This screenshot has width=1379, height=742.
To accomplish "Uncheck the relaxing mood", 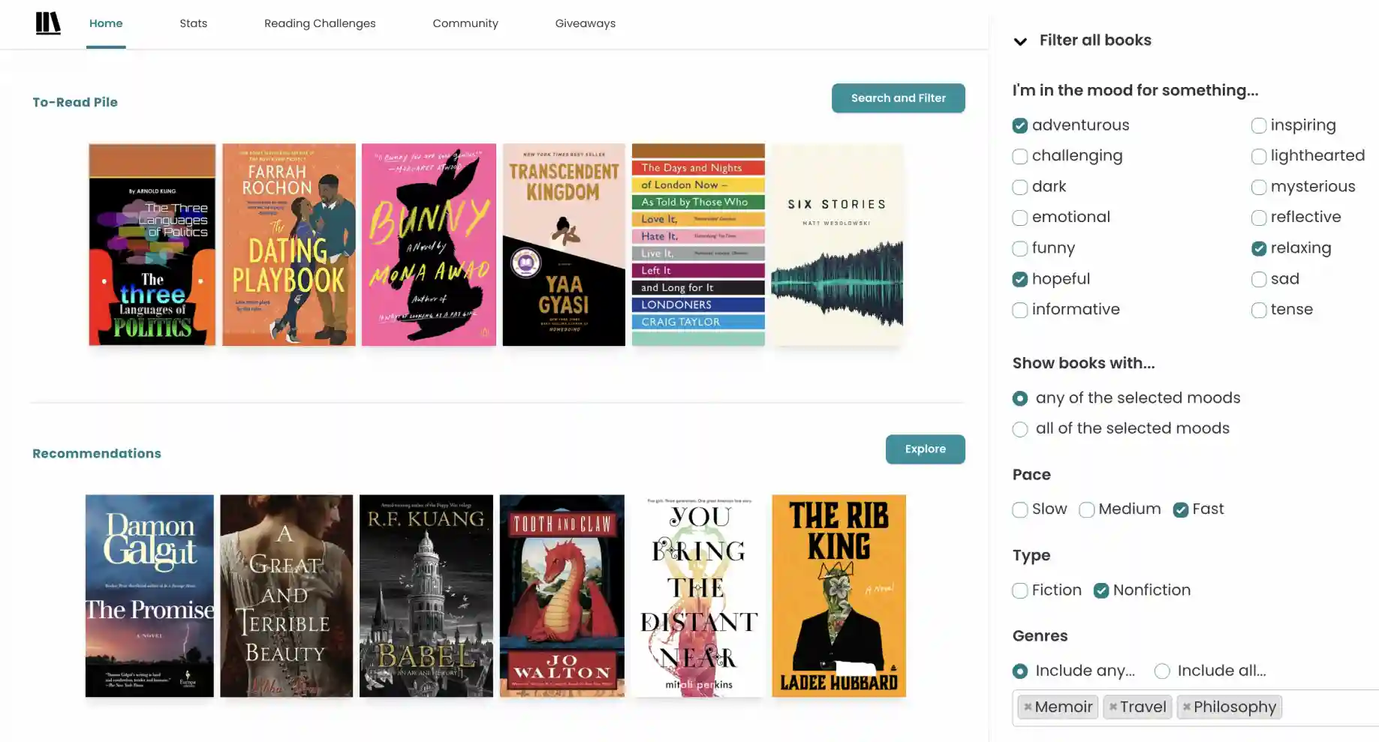I will (1259, 249).
